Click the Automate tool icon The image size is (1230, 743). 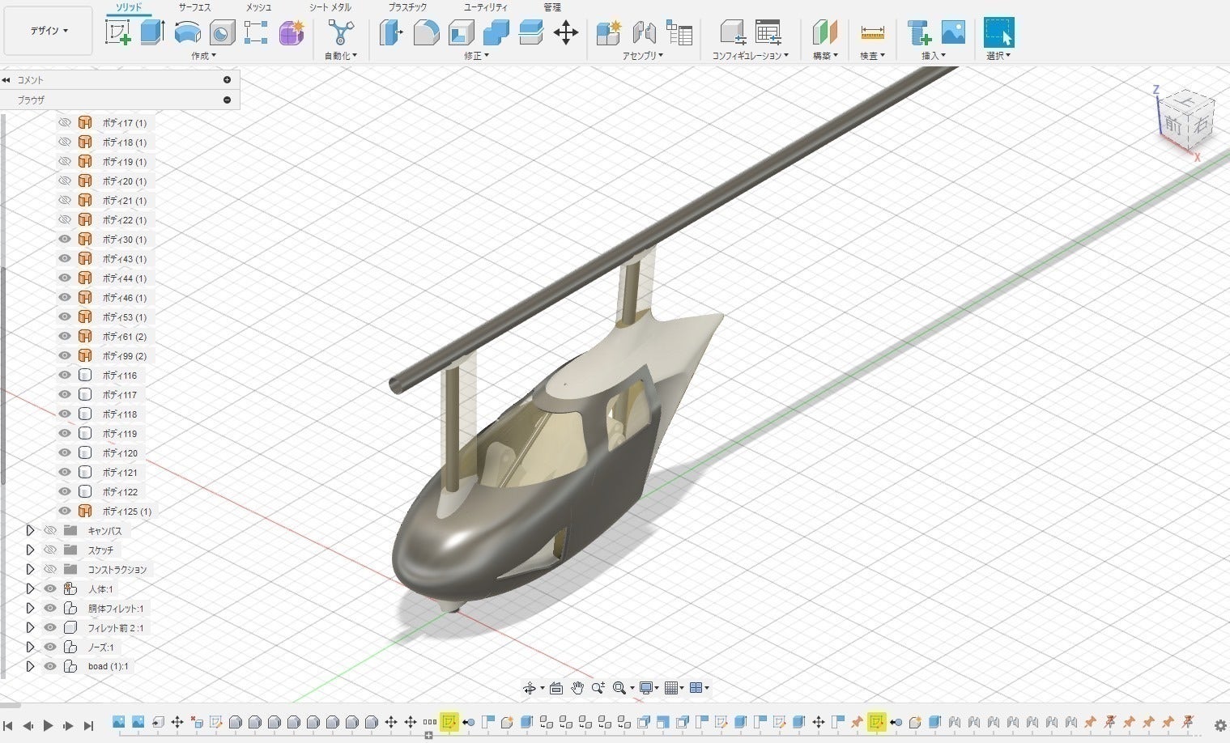coord(340,32)
